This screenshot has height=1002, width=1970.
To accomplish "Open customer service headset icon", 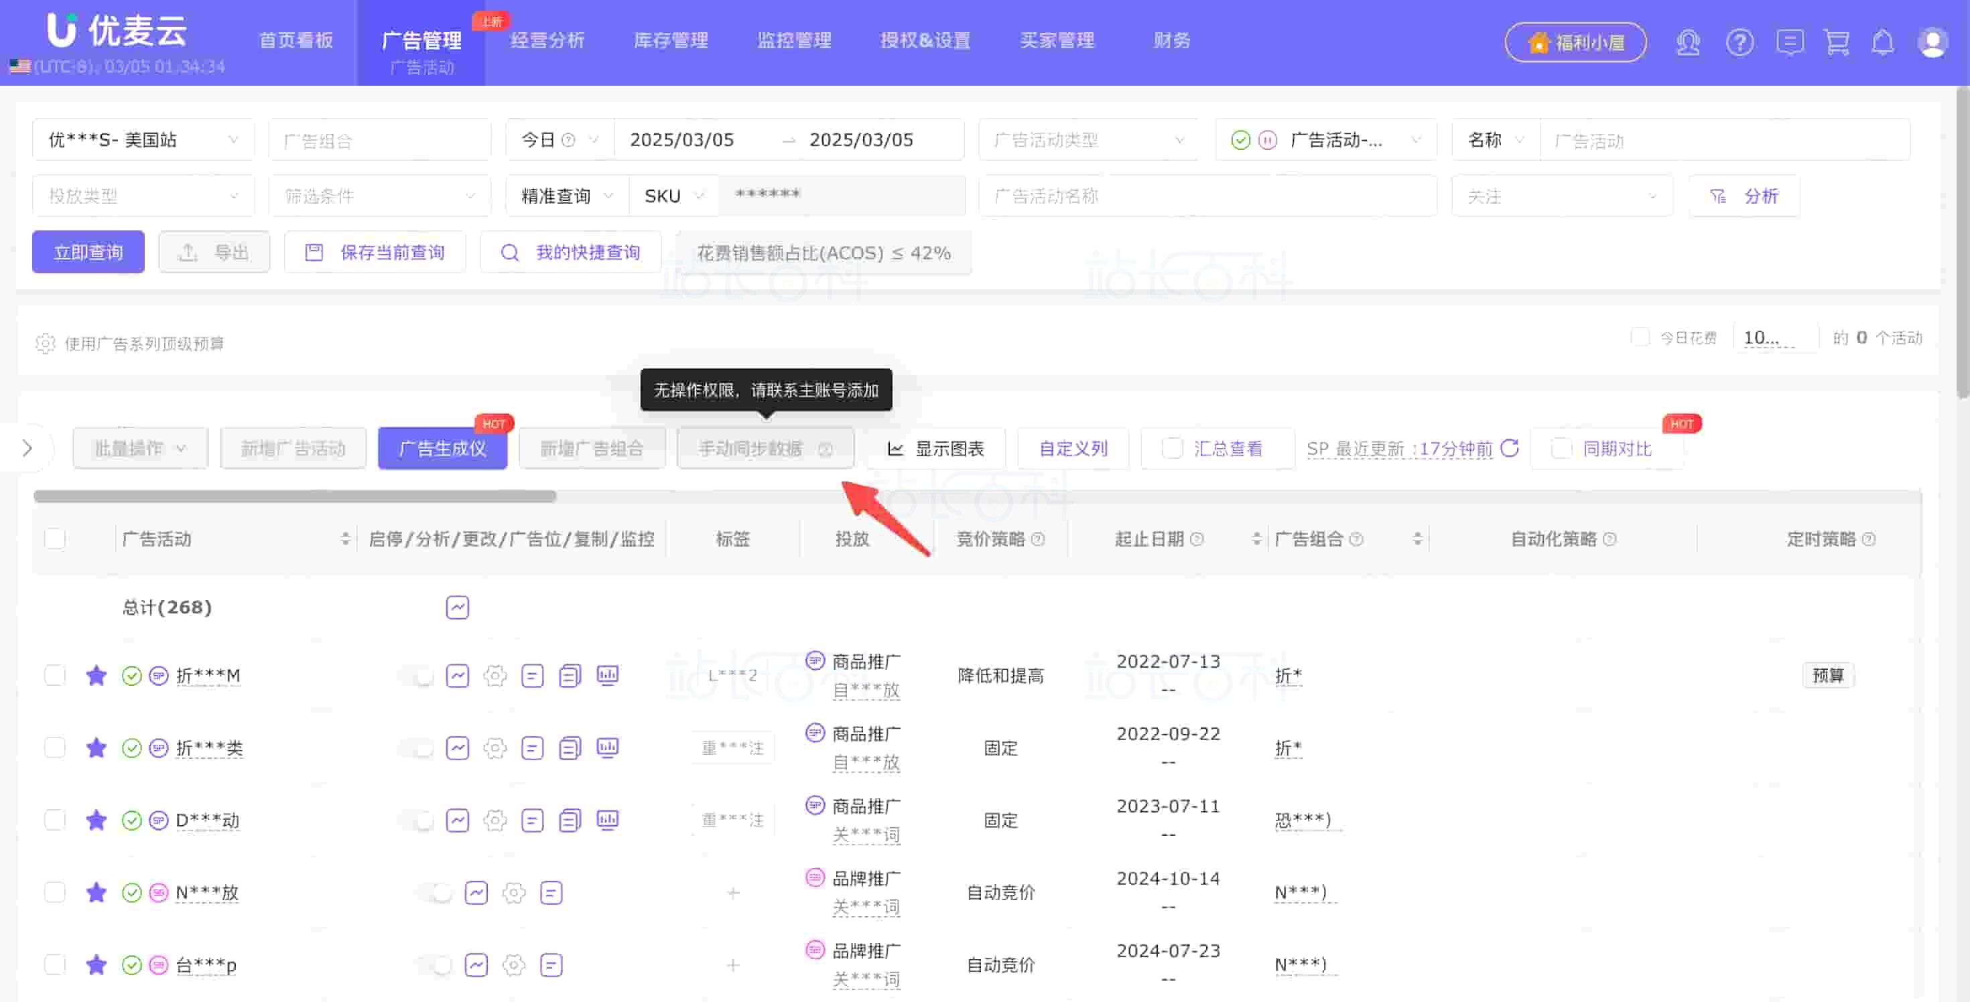I will coord(1688,43).
